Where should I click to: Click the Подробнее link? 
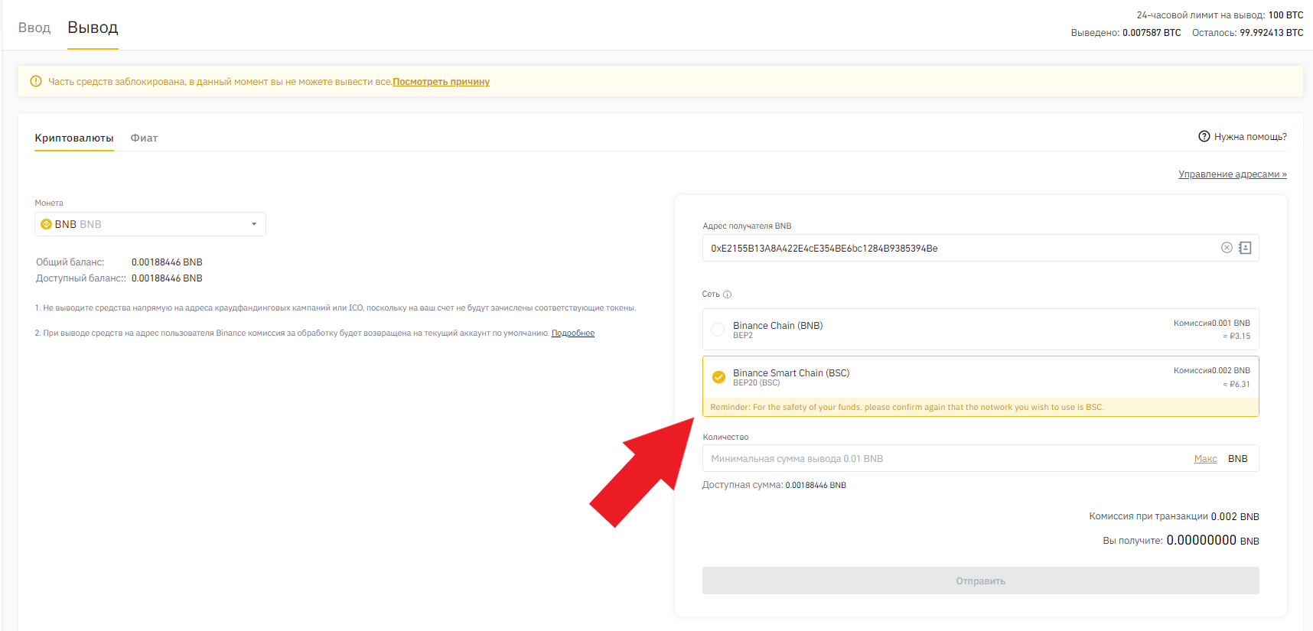573,333
